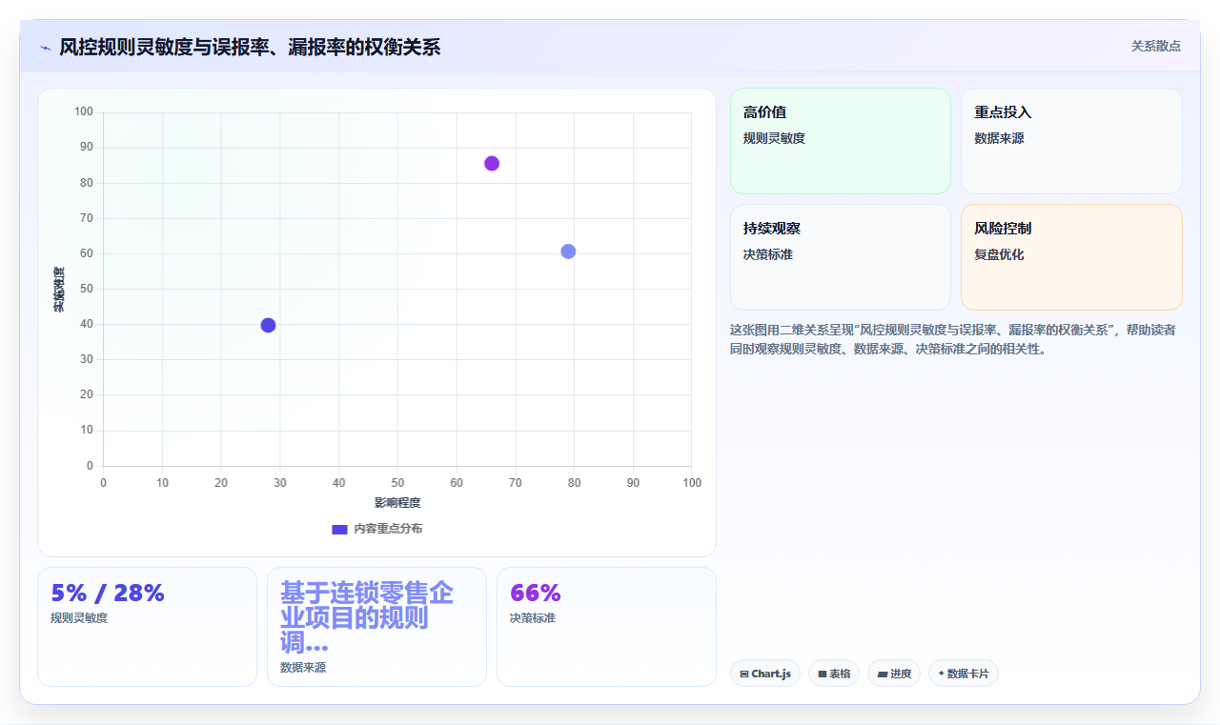Click the lightning icon beside the title

(45, 48)
